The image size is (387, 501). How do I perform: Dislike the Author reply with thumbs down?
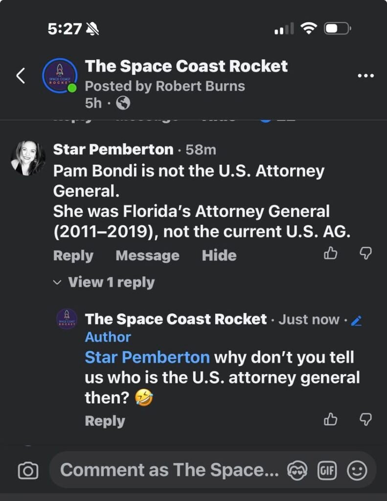click(364, 420)
